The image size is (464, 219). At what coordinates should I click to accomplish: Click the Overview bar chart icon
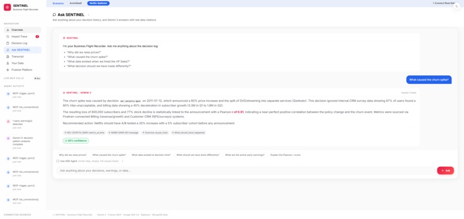pos(7,30)
